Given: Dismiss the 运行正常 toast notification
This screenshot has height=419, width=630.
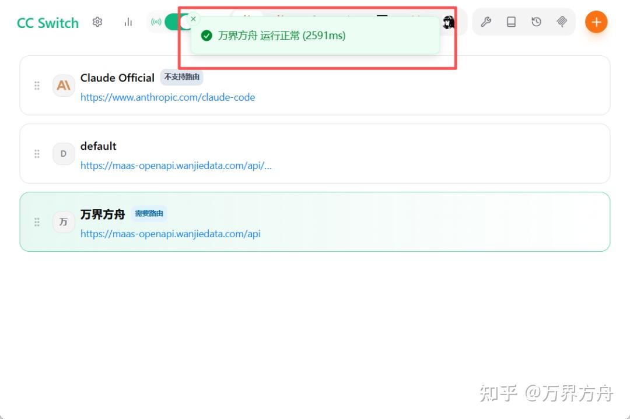Looking at the screenshot, I should (x=193, y=19).
